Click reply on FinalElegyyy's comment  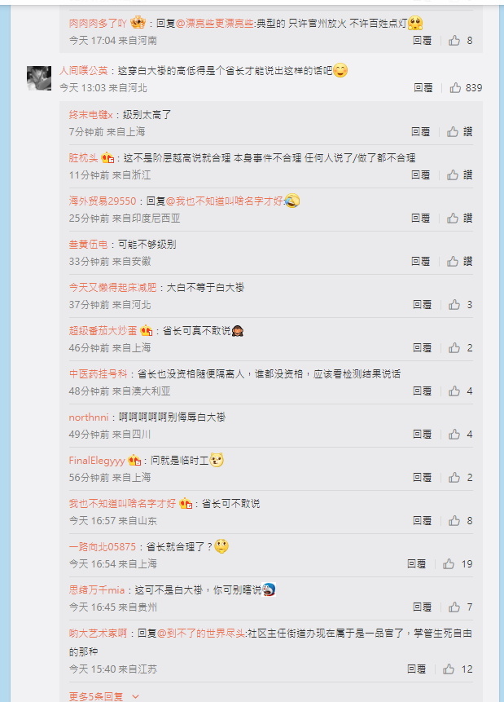[x=422, y=478]
